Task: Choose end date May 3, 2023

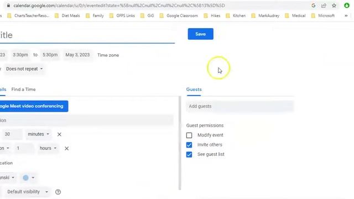Action: (x=77, y=55)
